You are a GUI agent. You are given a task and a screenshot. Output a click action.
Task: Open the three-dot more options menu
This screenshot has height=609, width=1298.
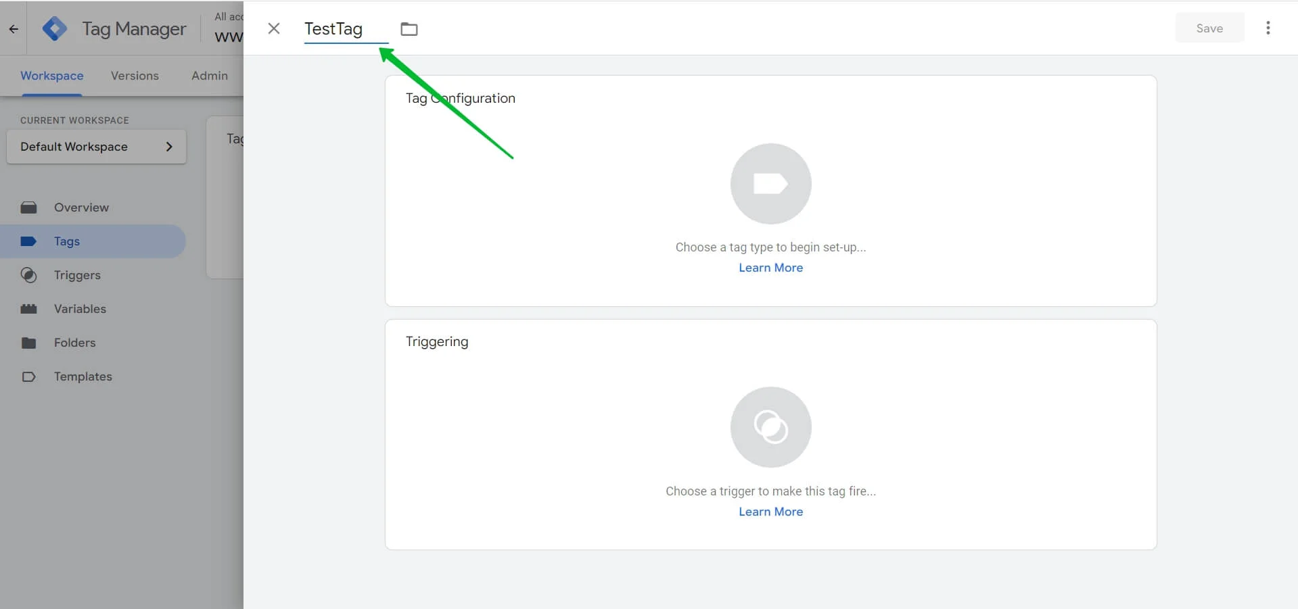tap(1268, 28)
